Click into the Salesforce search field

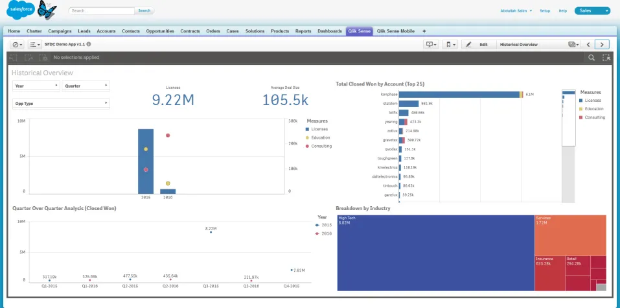102,10
